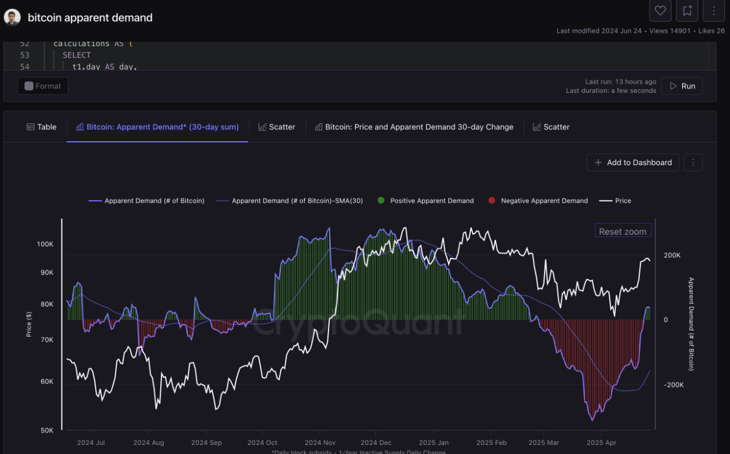The height and width of the screenshot is (454, 730).
Task: Click the author's avatar image
Action: 13,17
